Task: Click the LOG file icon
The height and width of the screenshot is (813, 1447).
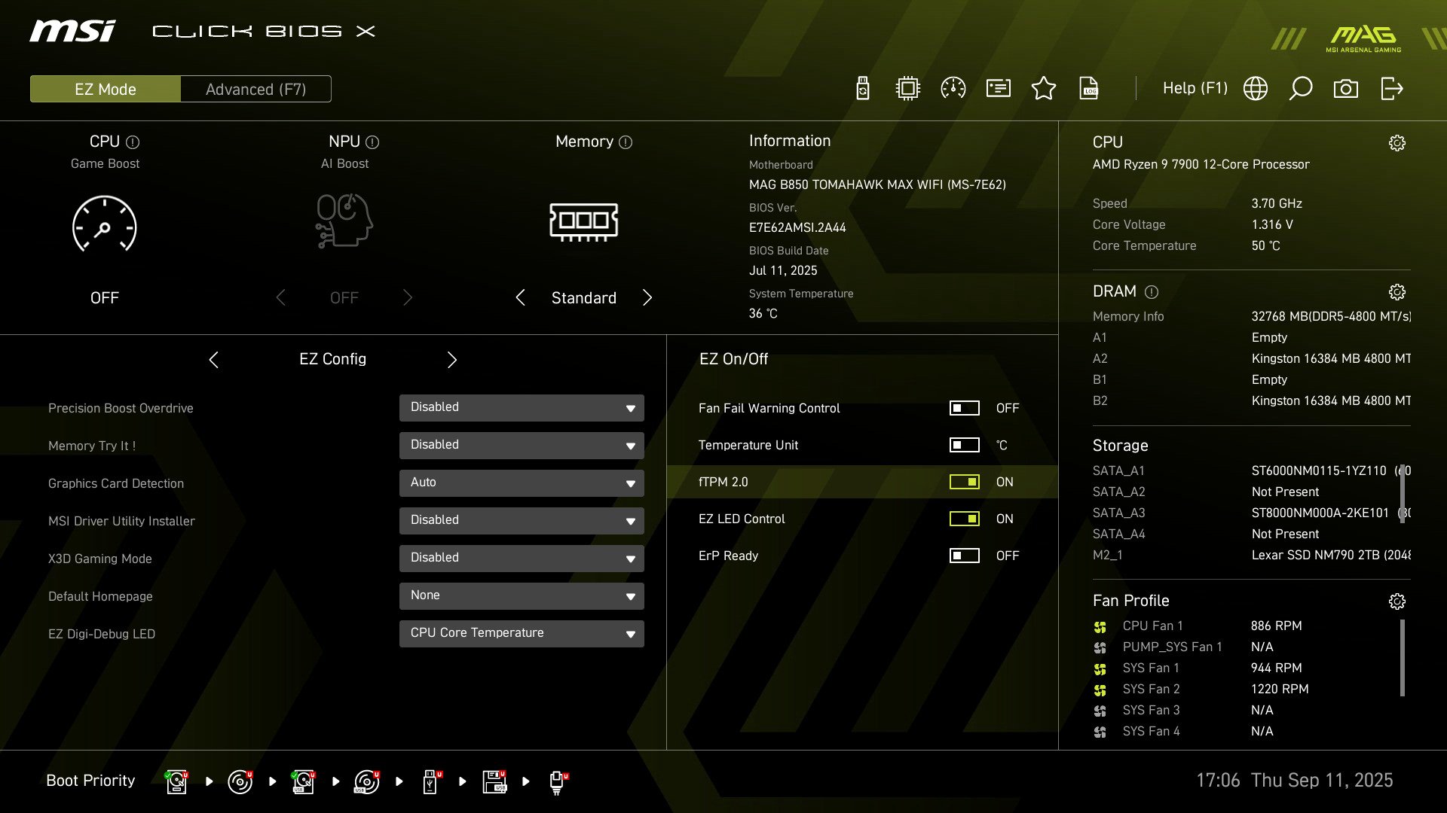Action: [x=1089, y=89]
